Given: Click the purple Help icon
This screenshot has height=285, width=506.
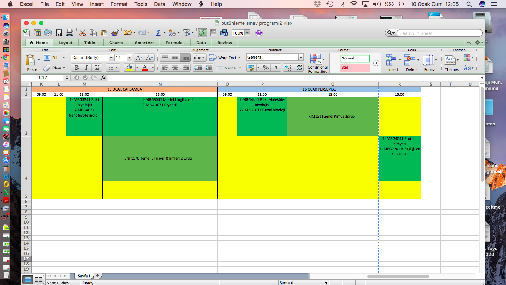Looking at the screenshot, I should (259, 33).
